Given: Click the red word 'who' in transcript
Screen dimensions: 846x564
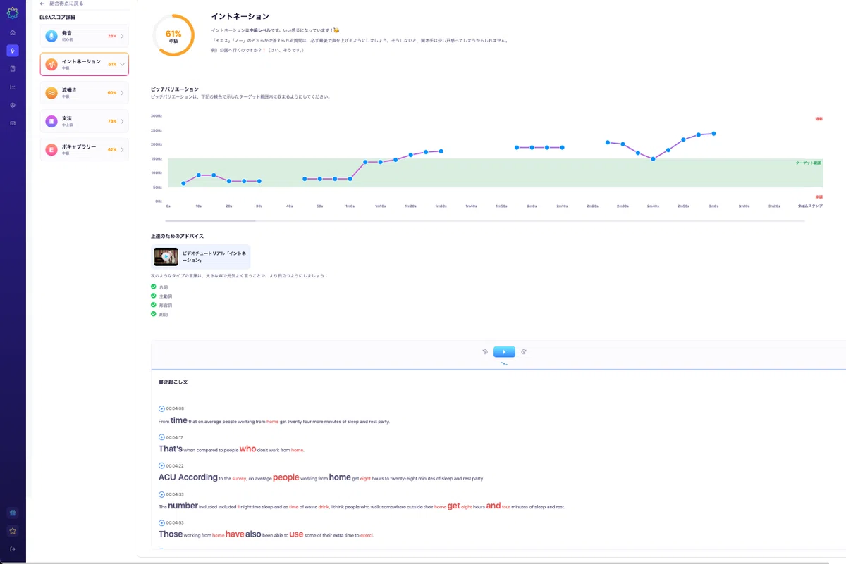Looking at the screenshot, I should (247, 449).
